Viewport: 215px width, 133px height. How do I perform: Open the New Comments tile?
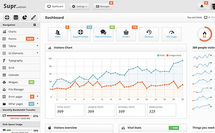point(103,34)
